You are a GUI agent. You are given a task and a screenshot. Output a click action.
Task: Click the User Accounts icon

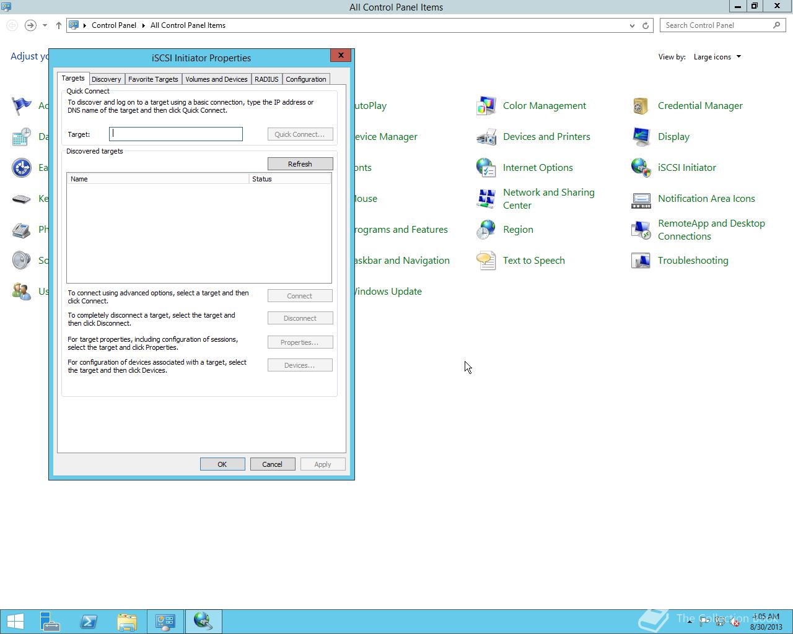[x=22, y=292]
